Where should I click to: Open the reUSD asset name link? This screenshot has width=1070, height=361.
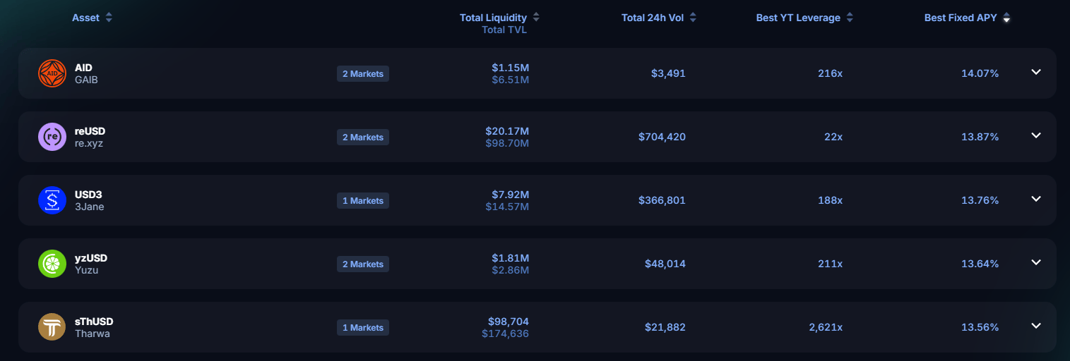[90, 131]
